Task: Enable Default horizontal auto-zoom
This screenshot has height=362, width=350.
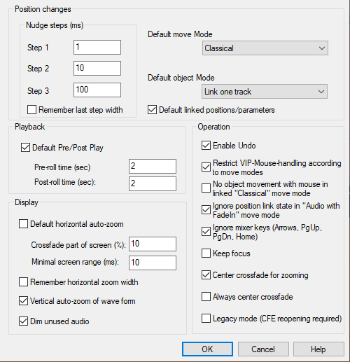Action: point(23,224)
